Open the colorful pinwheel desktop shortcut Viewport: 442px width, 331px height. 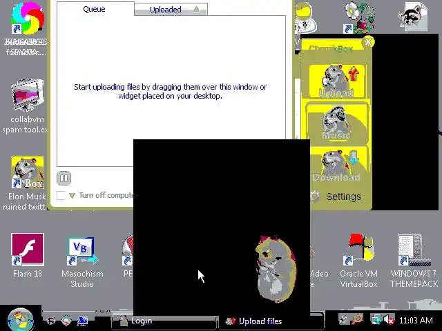coord(27,28)
